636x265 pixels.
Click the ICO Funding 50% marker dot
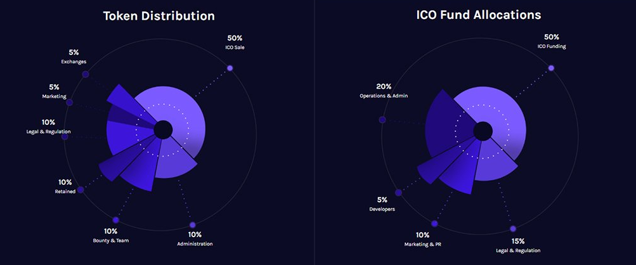point(551,68)
